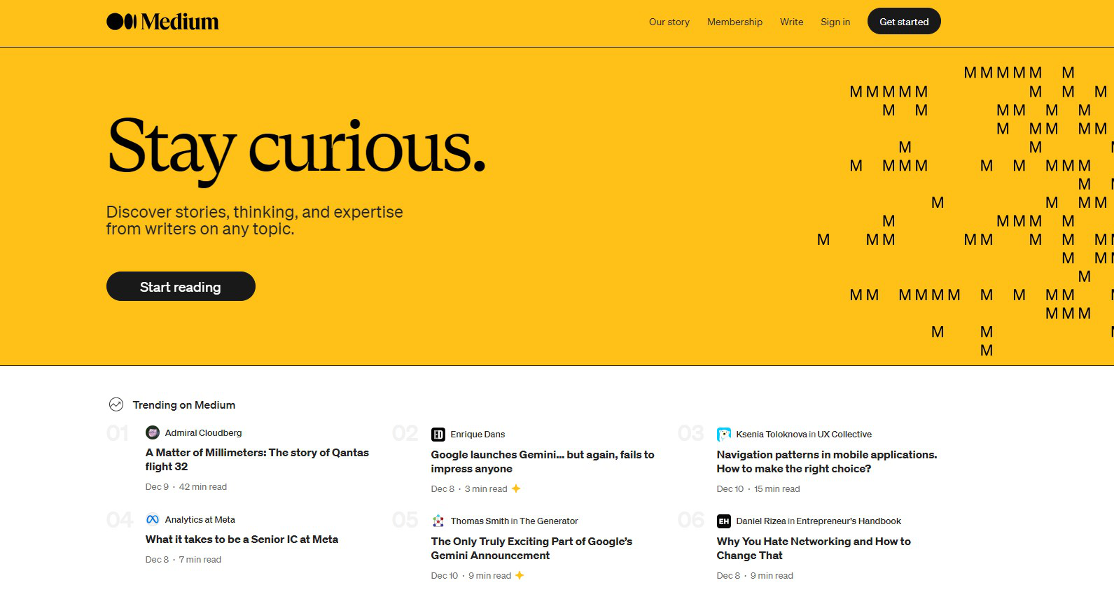Click the 'Dec 9' date text
Image resolution: width=1114 pixels, height=599 pixels.
[x=157, y=487]
